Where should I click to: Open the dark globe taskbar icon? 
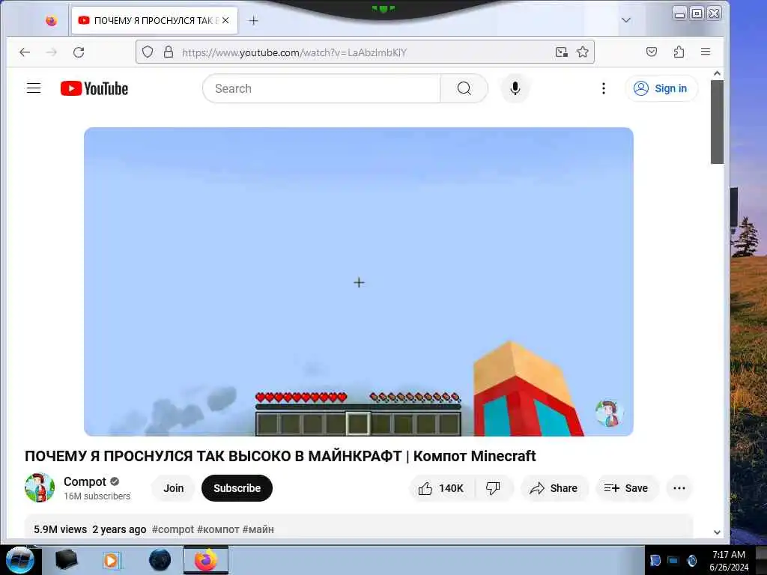click(160, 560)
